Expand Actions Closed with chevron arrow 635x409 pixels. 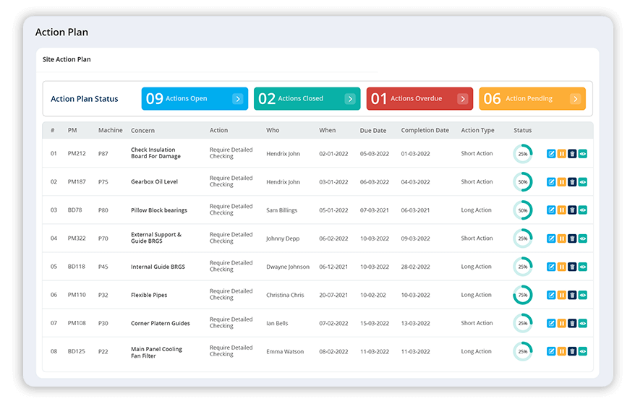point(350,99)
